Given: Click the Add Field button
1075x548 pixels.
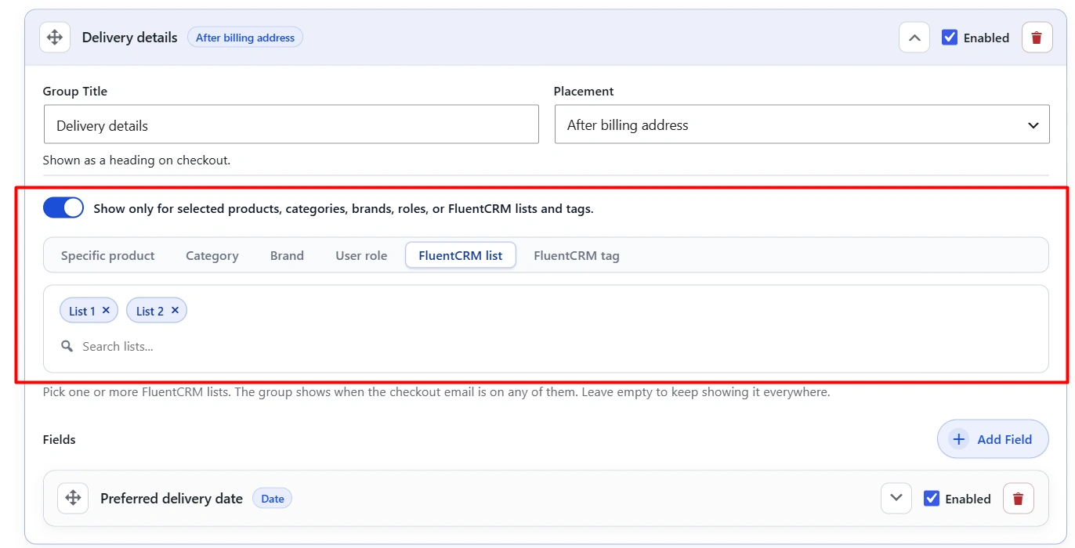Looking at the screenshot, I should (993, 439).
